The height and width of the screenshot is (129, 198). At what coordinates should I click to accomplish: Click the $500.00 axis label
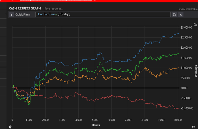click(185, 78)
